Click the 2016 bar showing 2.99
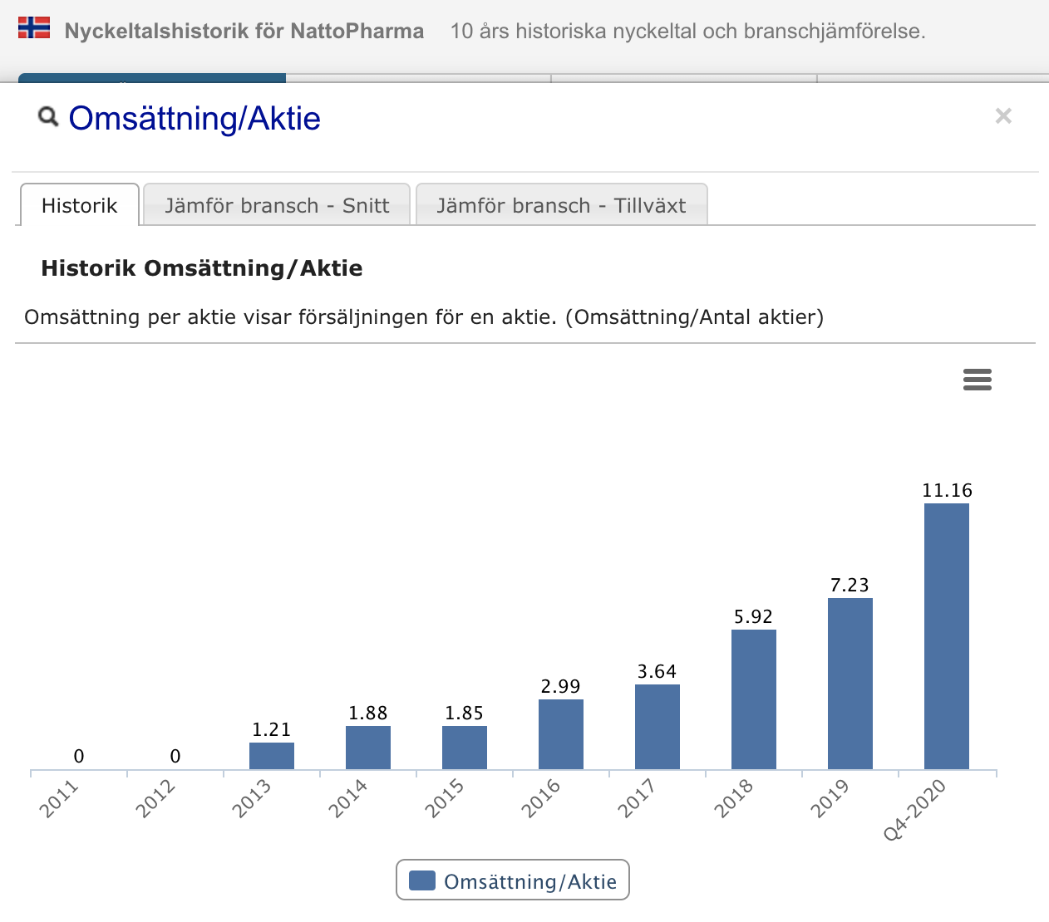Image resolution: width=1049 pixels, height=922 pixels. pos(561,734)
